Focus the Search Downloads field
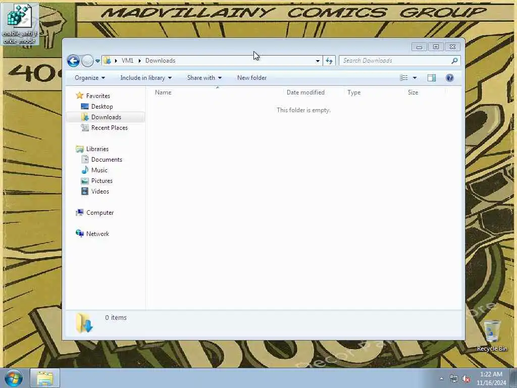The height and width of the screenshot is (388, 517). 396,61
